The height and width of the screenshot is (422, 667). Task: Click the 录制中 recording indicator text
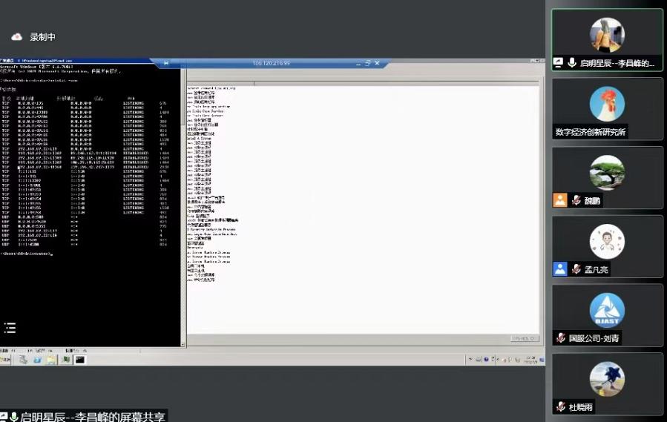coord(42,37)
